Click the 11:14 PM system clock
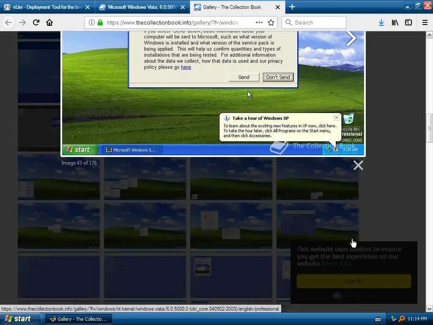Image resolution: width=433 pixels, height=325 pixels. (417, 319)
